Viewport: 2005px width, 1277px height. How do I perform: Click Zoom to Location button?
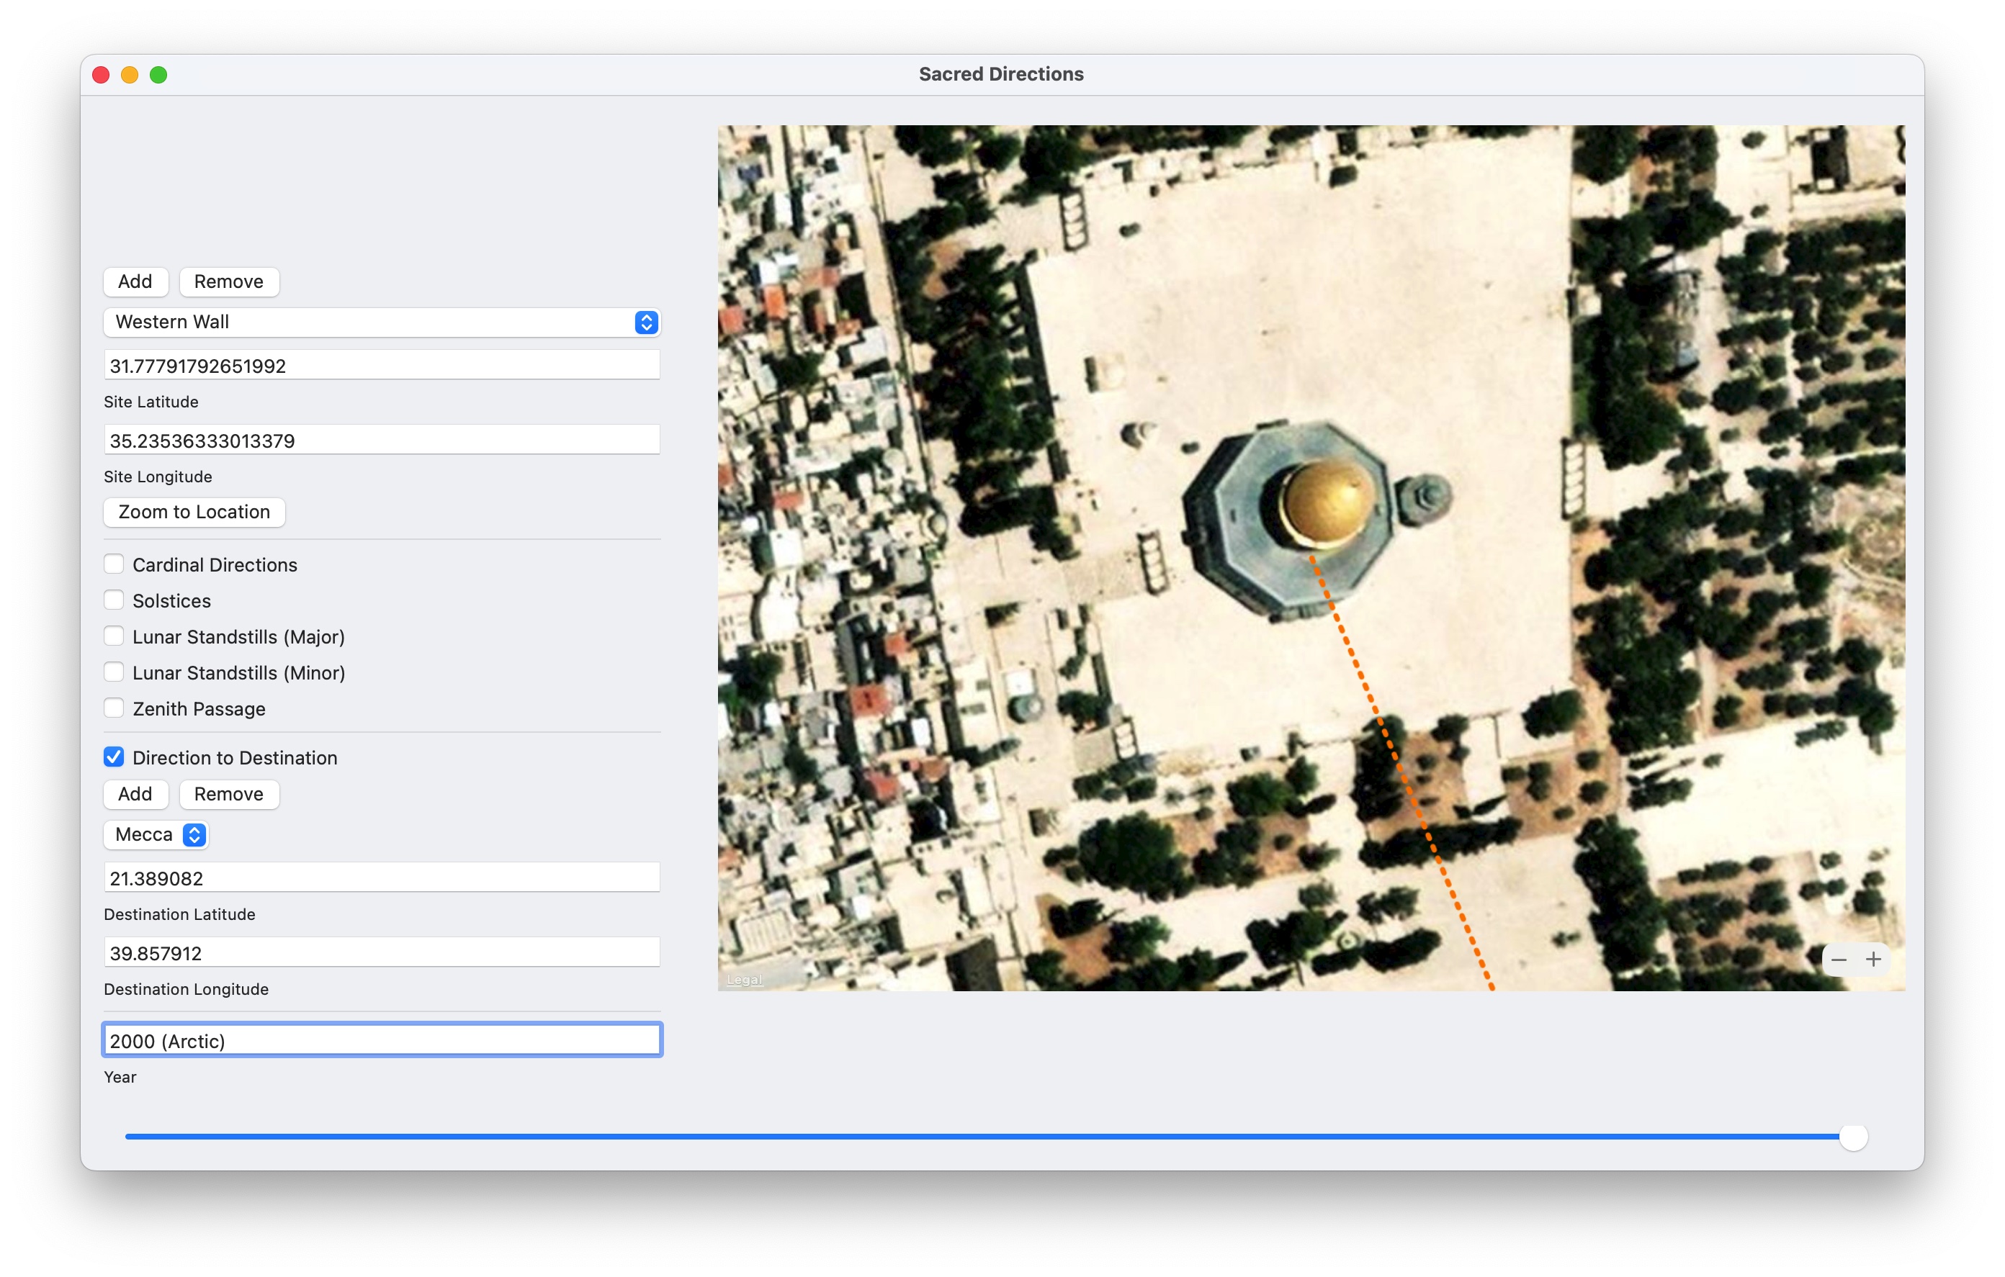194,512
